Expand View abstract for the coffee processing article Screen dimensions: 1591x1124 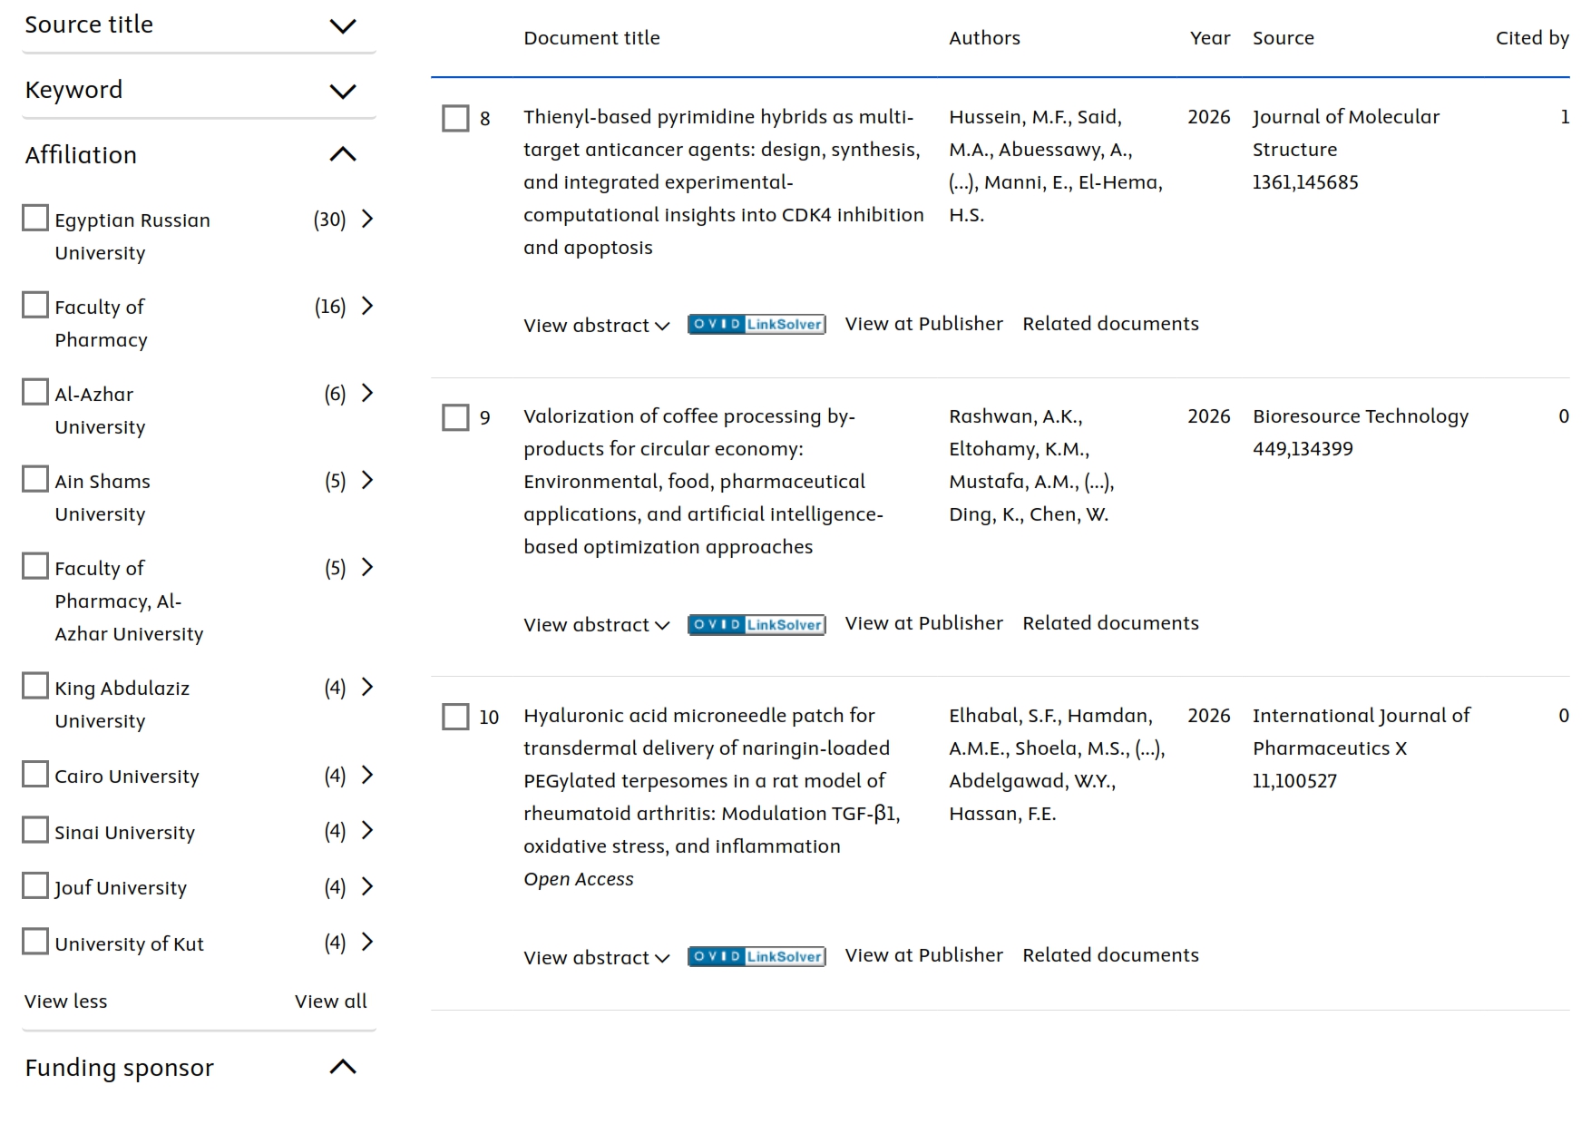pyautogui.click(x=596, y=625)
